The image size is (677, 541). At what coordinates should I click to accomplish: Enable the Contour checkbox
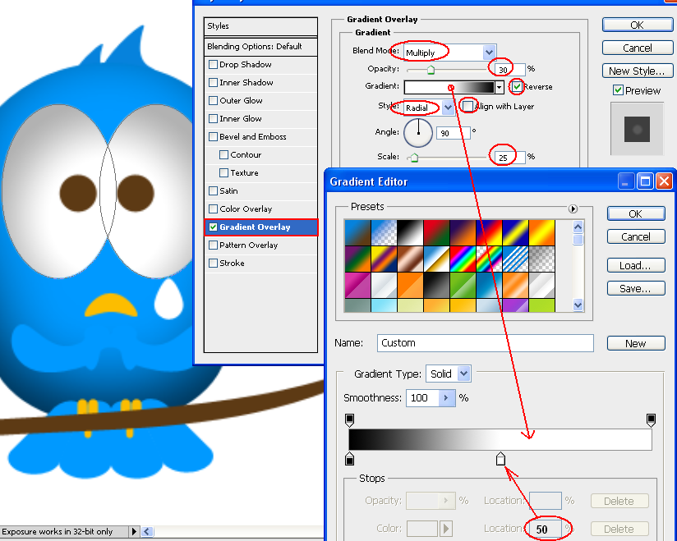[x=223, y=154]
